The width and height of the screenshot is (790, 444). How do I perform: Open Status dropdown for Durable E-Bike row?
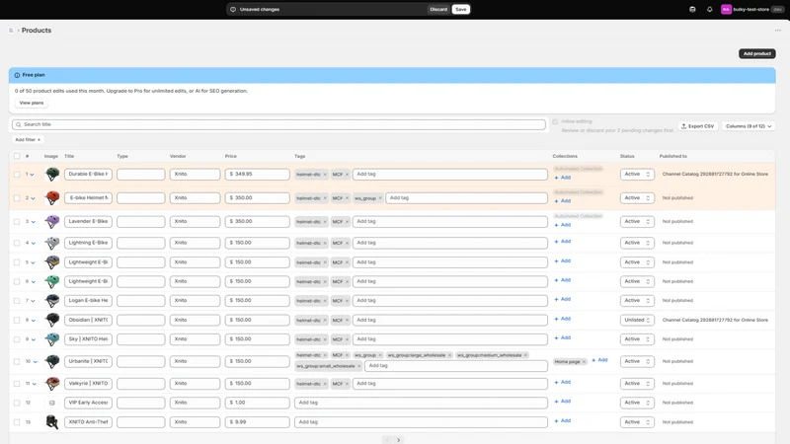coord(637,175)
